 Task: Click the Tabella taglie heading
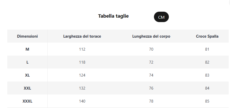click(x=113, y=16)
